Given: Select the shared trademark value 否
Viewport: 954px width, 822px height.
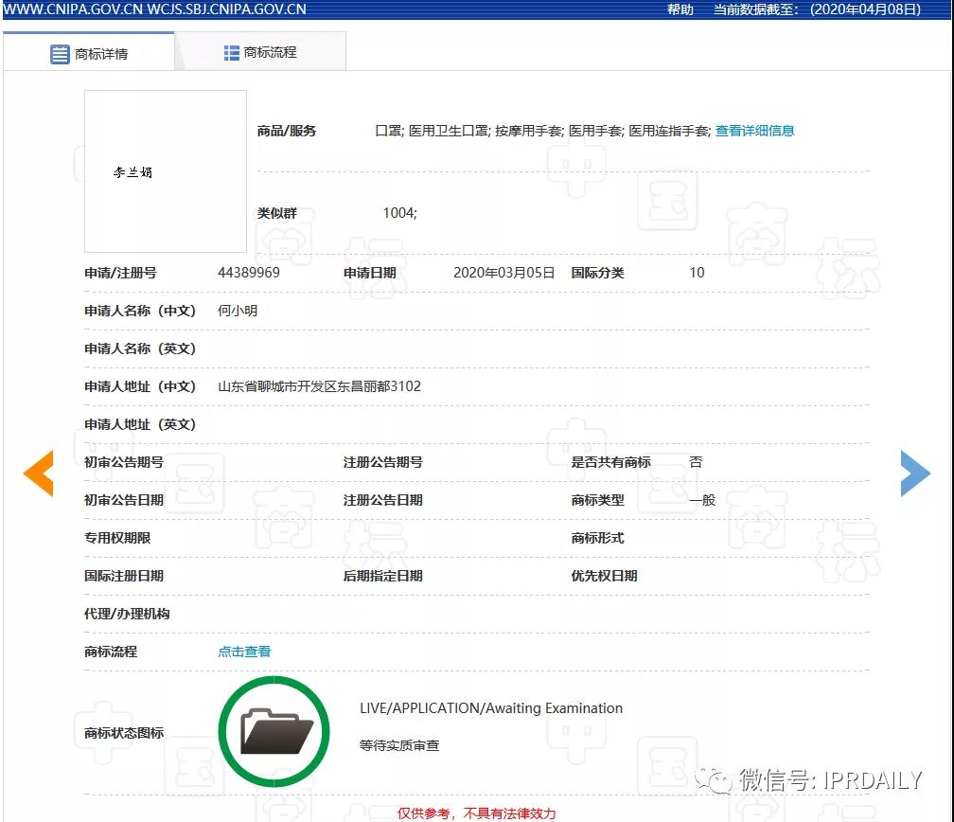Looking at the screenshot, I should point(696,462).
